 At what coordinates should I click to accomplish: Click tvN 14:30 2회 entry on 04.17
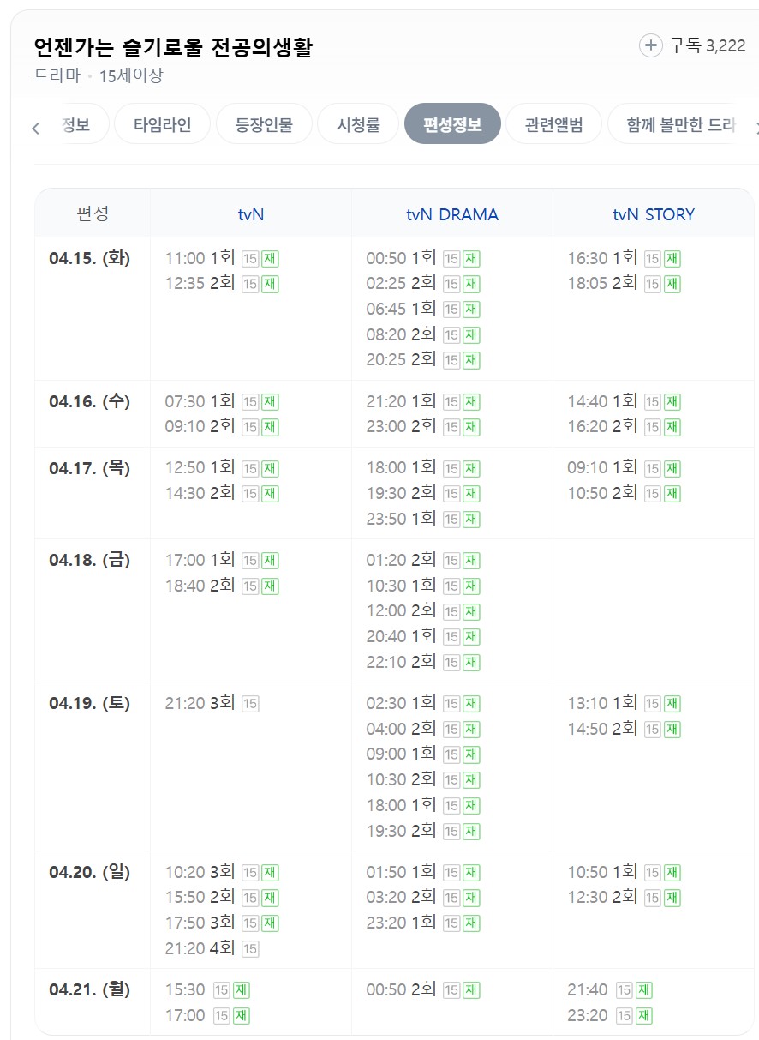(x=223, y=493)
